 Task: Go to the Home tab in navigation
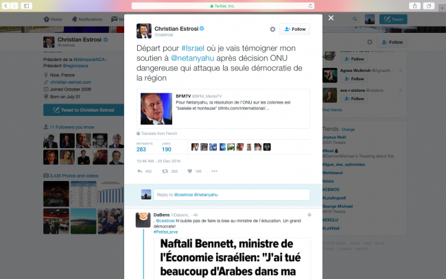click(x=53, y=19)
